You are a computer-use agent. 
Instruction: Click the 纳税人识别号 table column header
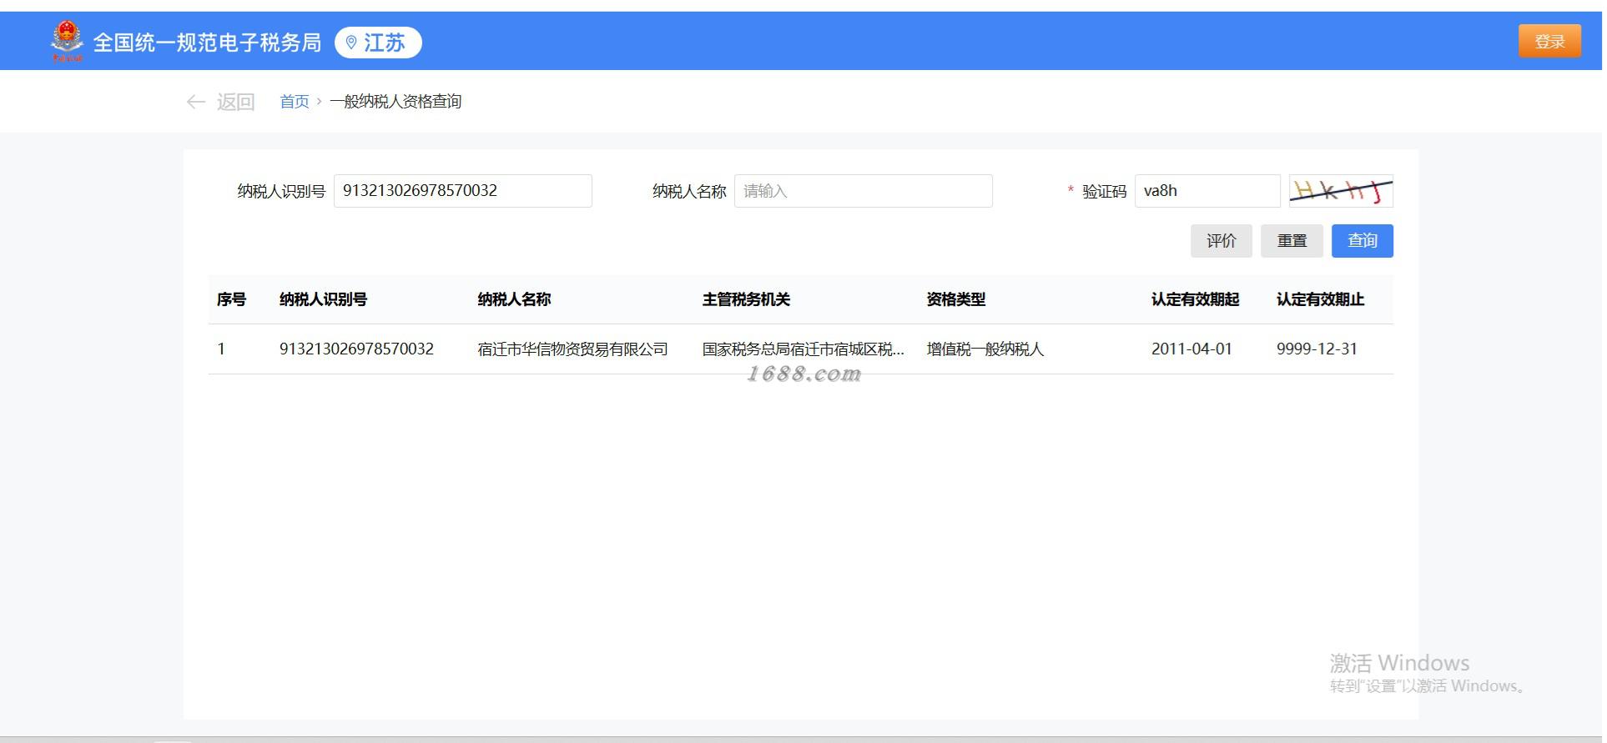(x=324, y=299)
